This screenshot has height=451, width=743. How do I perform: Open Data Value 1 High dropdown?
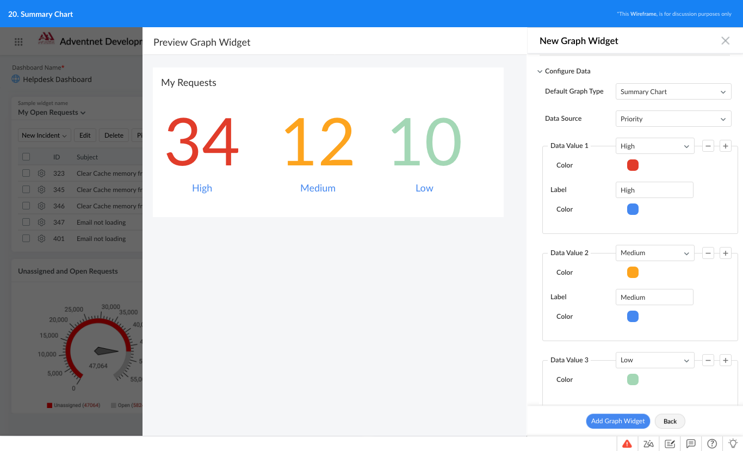coord(655,146)
